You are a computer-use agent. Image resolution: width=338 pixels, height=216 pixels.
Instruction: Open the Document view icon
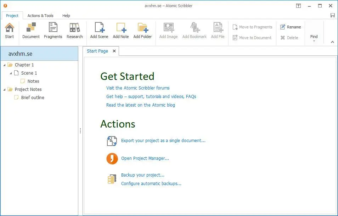point(31,27)
